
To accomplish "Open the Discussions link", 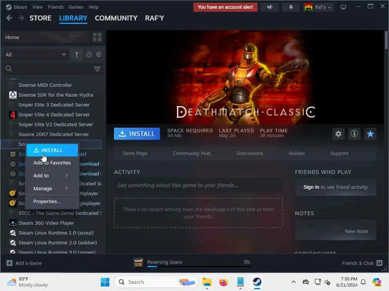I will click(250, 153).
